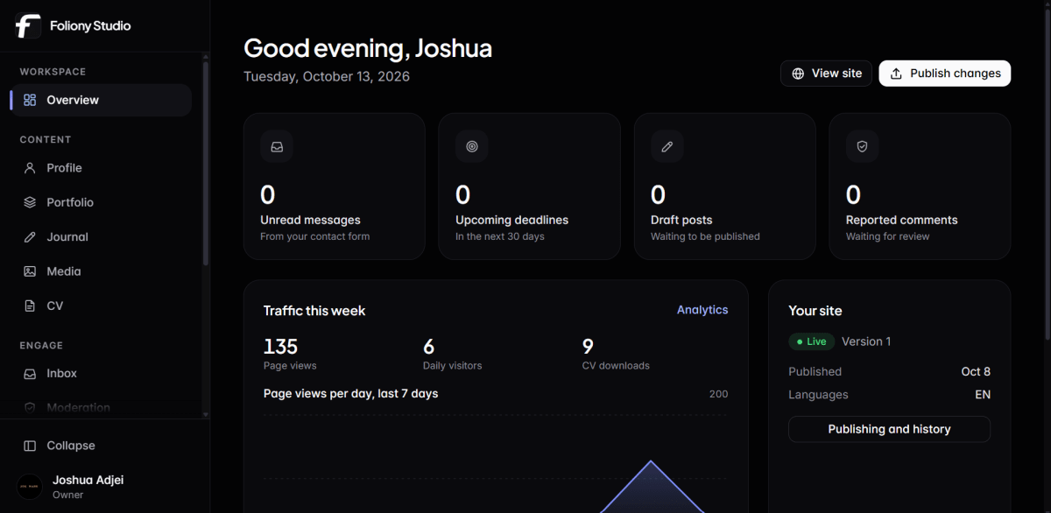This screenshot has height=513, width=1051.
Task: Go to the Overview menu item
Action: coord(101,100)
